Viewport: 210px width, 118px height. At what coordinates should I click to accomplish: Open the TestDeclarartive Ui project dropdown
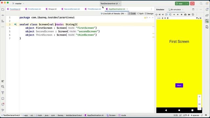click(110, 4)
